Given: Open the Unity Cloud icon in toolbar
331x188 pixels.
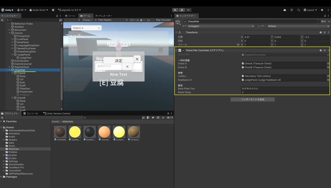Looking at the screenshot, I should coord(285,10).
